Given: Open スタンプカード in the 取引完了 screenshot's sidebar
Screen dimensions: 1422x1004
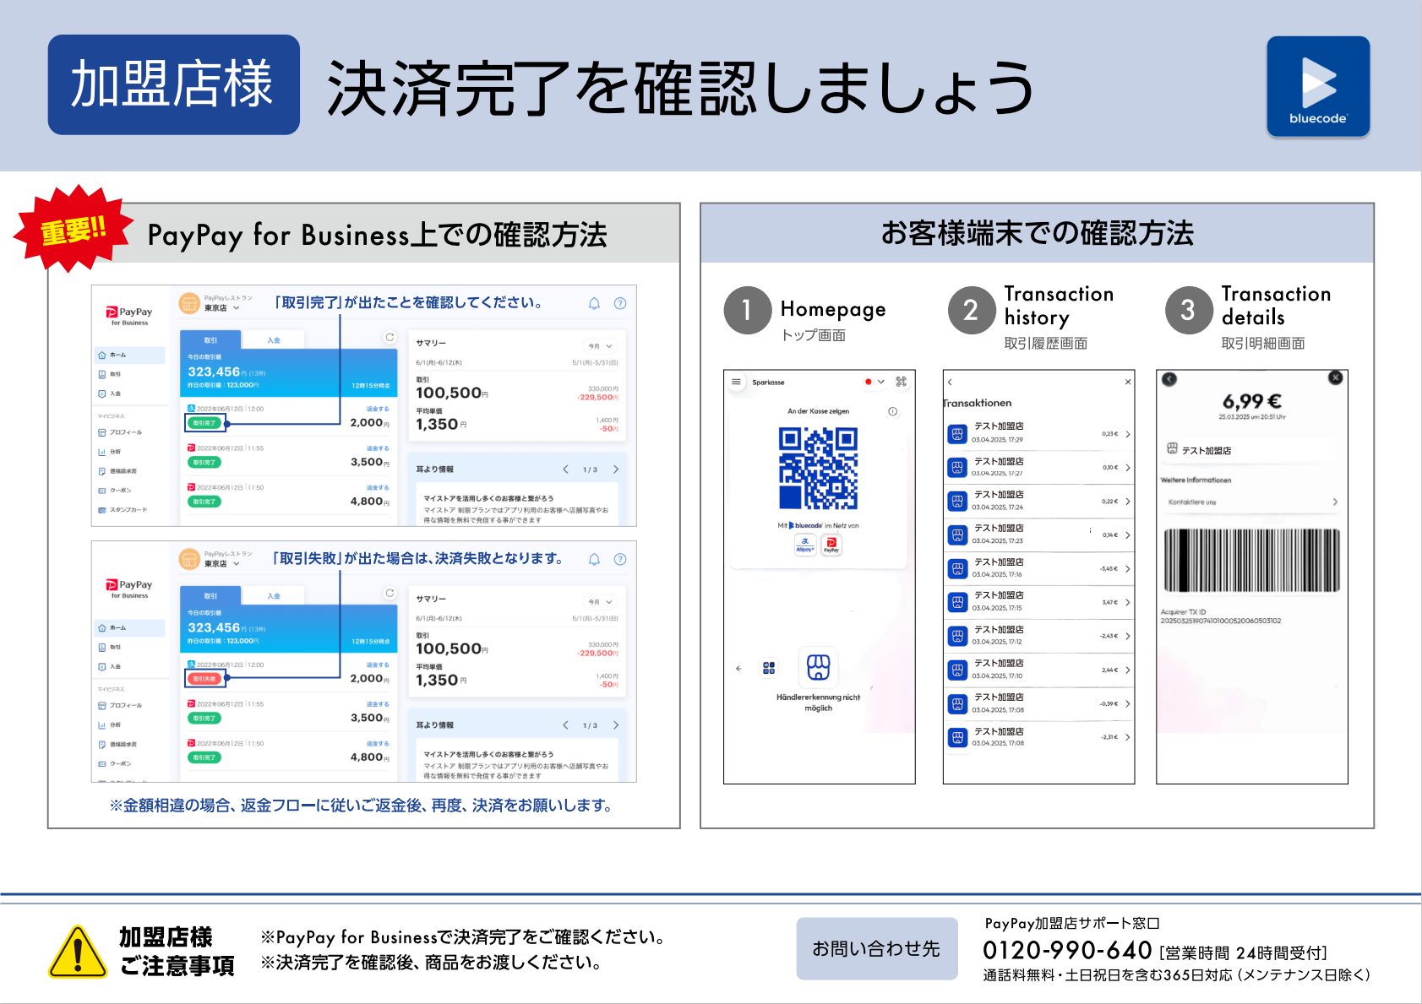Looking at the screenshot, I should point(123,510).
